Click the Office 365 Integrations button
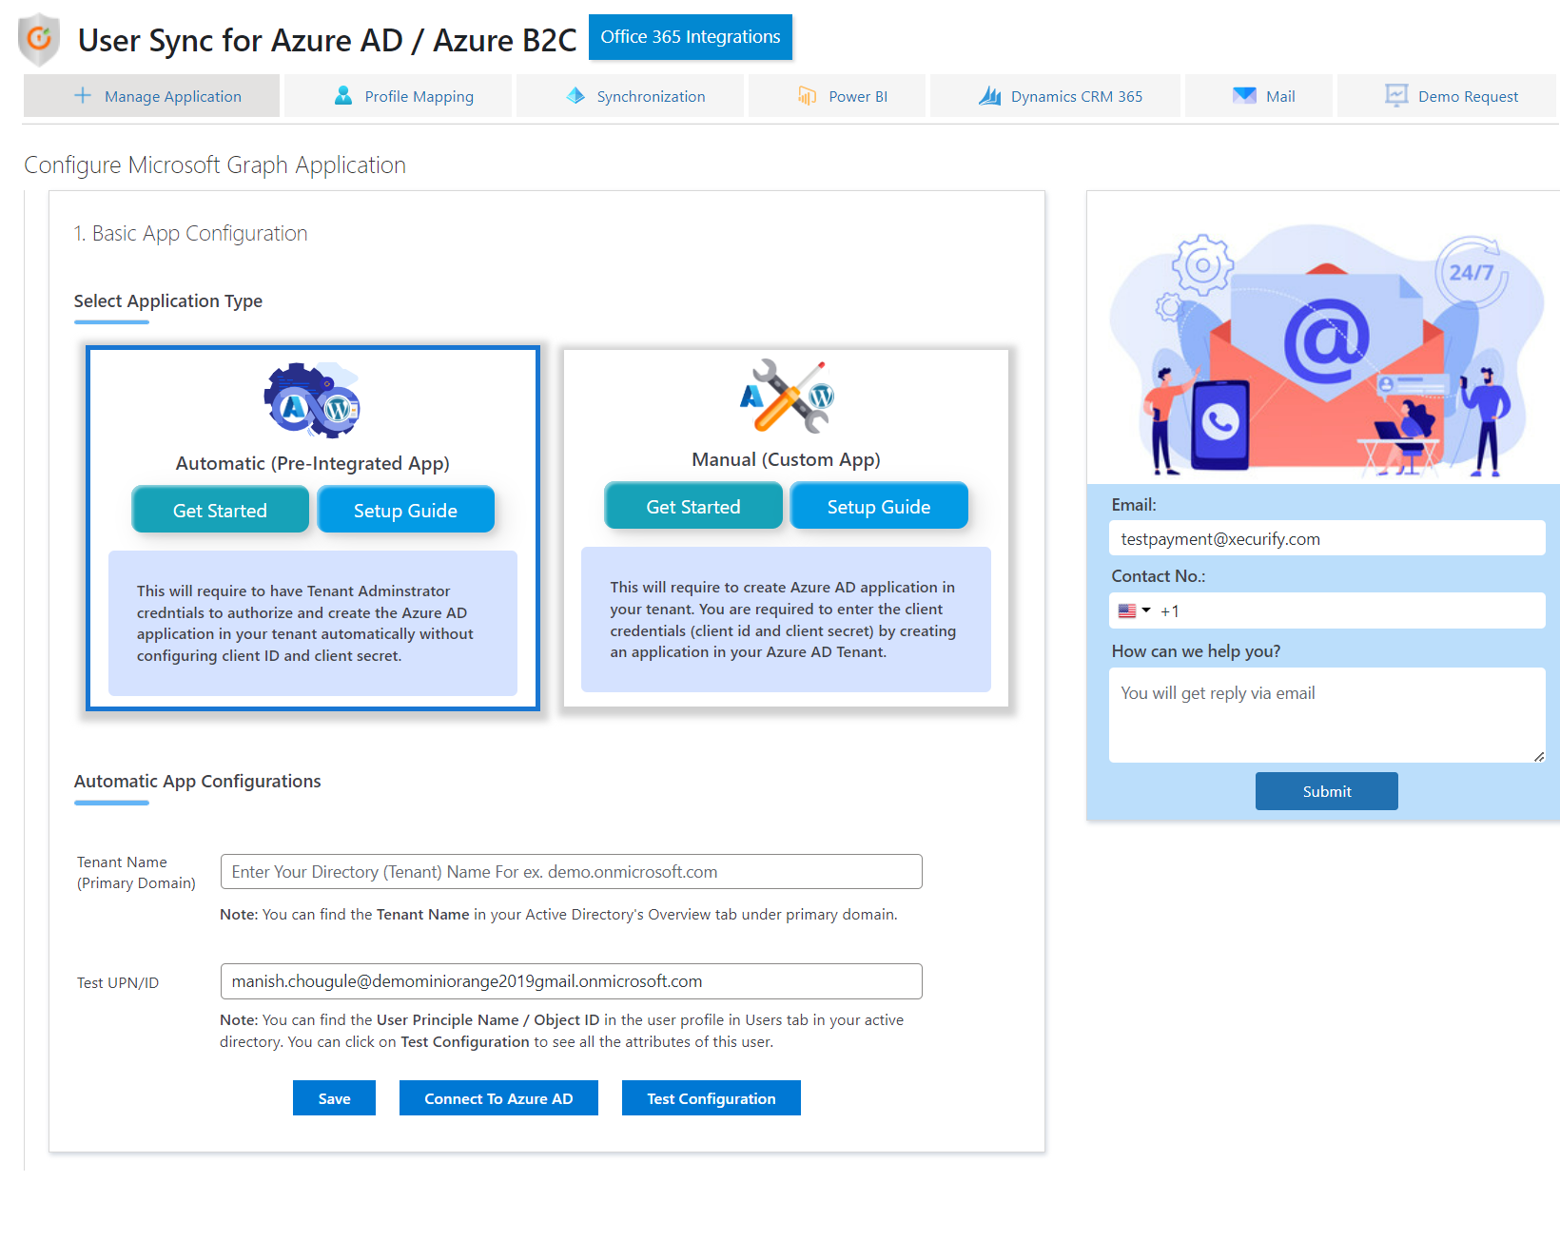The width and height of the screenshot is (1560, 1259). click(691, 37)
